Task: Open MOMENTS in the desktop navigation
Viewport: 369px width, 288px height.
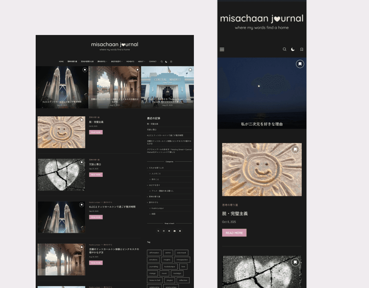Action: [130, 62]
